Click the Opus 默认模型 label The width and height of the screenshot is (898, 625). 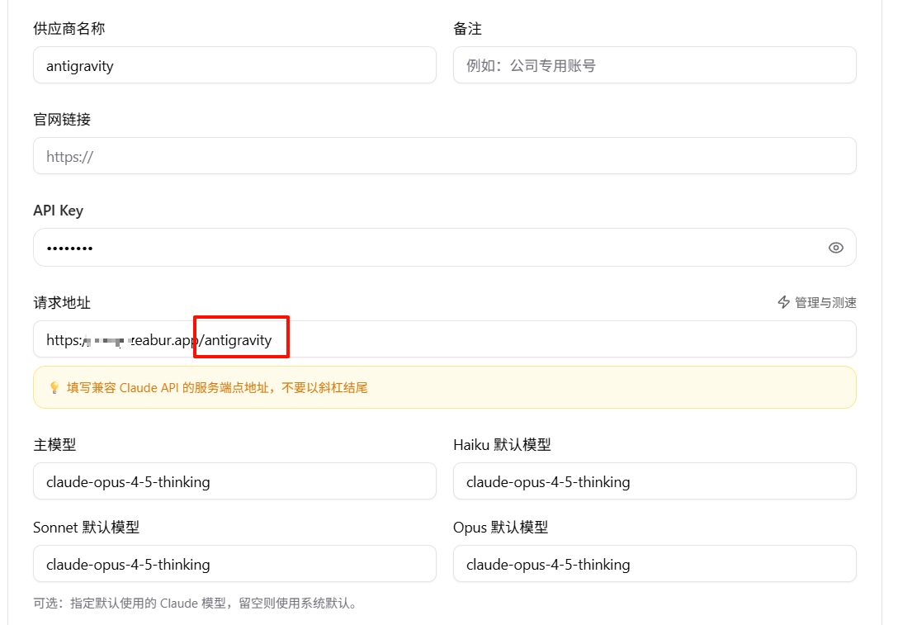tap(500, 527)
